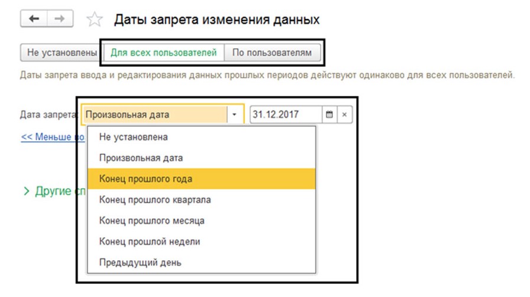Choose 'Произвольная дата' in the dropdown list

[141, 158]
